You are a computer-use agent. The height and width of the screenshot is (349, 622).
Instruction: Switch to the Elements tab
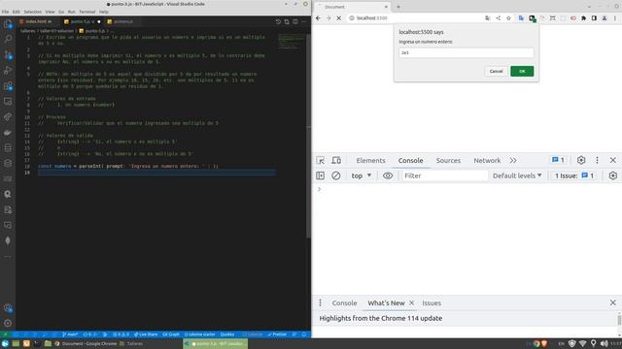(x=370, y=160)
